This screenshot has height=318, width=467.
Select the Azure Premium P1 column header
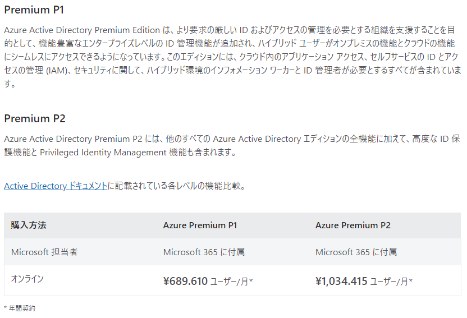pyautogui.click(x=200, y=225)
